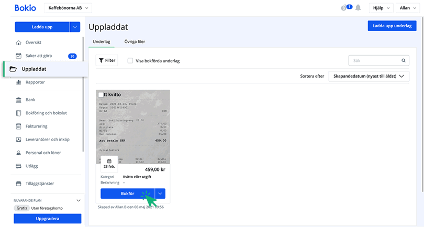Switch to the Övriga filer tab

[135, 41]
